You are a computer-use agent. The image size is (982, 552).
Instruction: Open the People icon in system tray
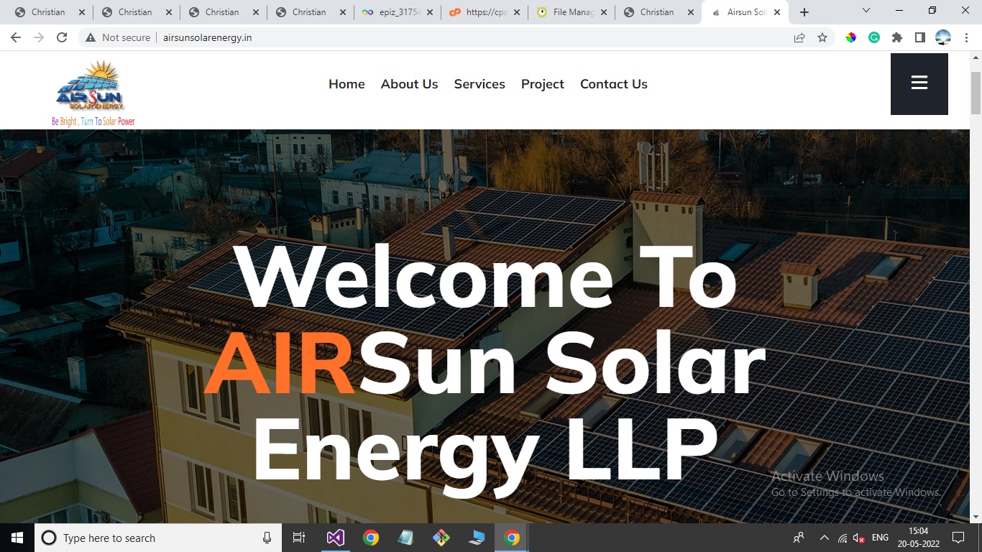[x=799, y=538]
